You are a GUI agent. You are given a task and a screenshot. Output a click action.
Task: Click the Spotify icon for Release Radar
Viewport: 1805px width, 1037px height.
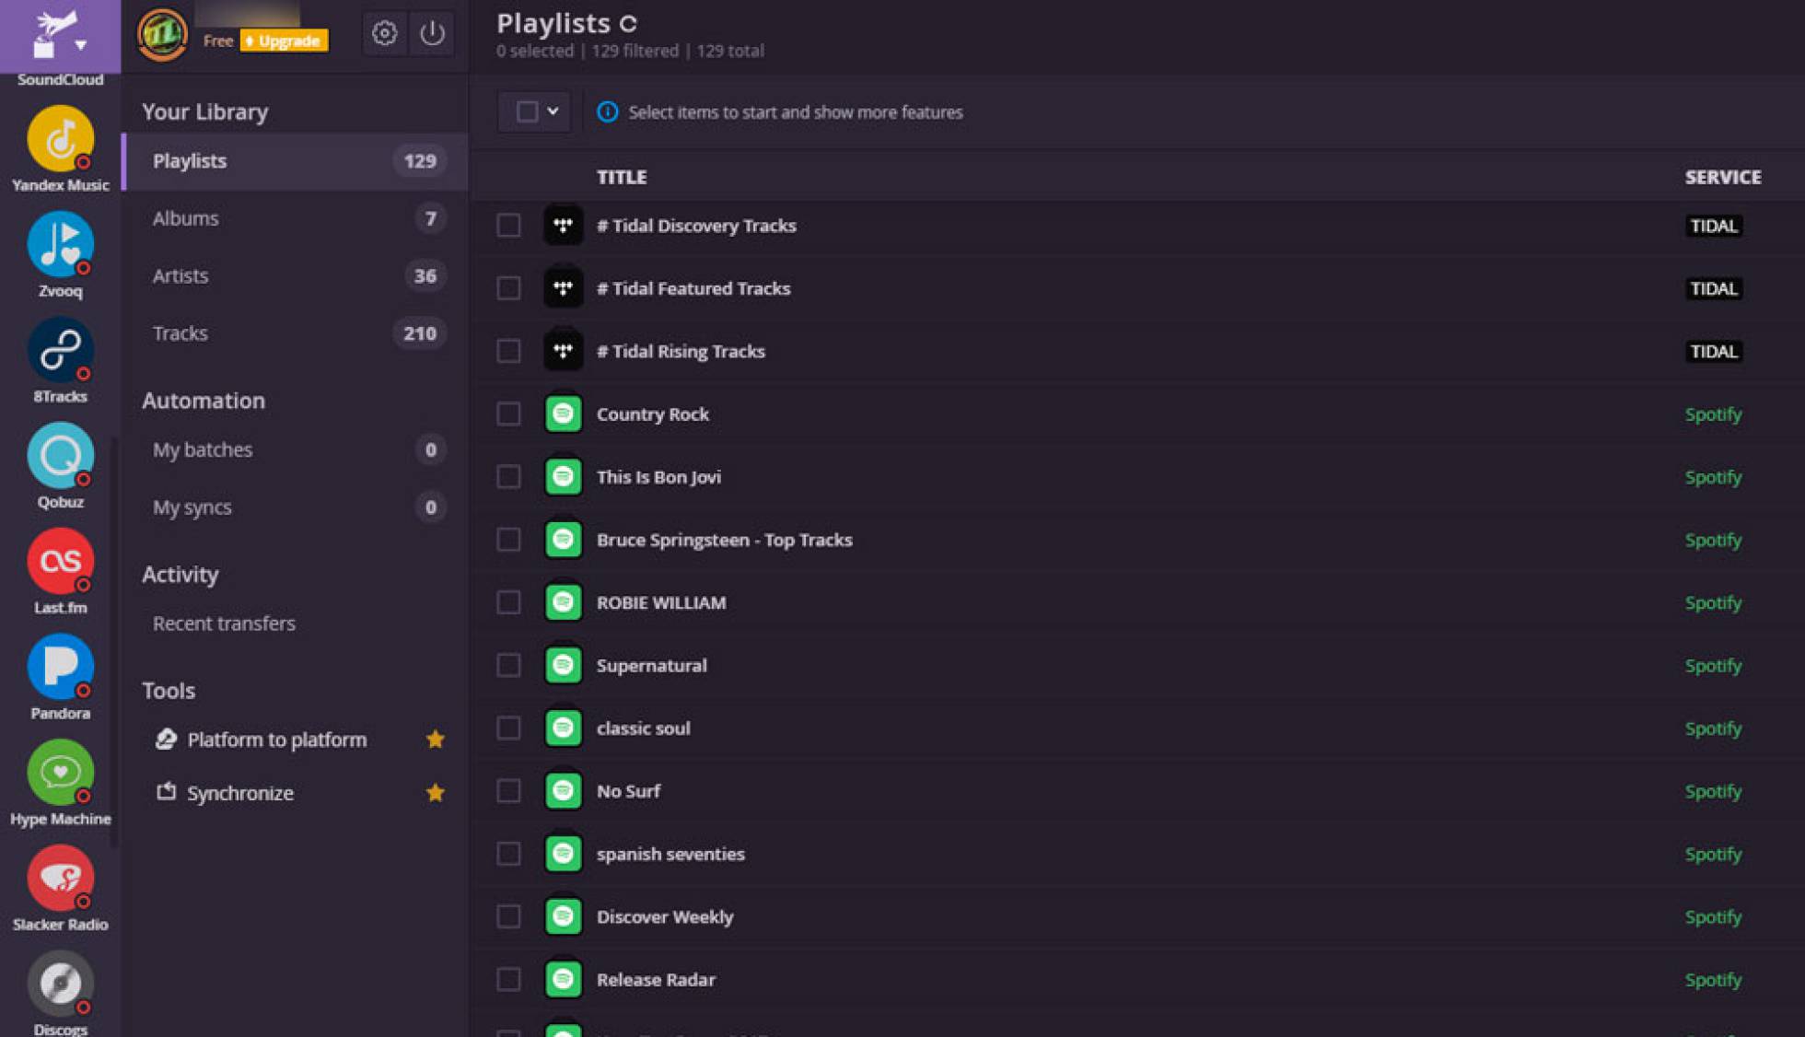click(x=563, y=979)
